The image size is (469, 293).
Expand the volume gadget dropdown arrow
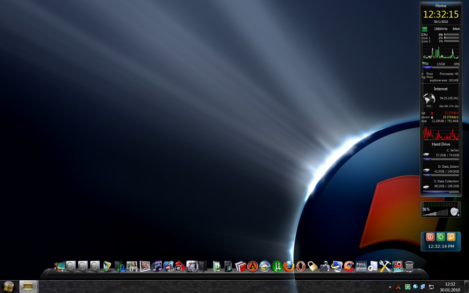point(458,215)
